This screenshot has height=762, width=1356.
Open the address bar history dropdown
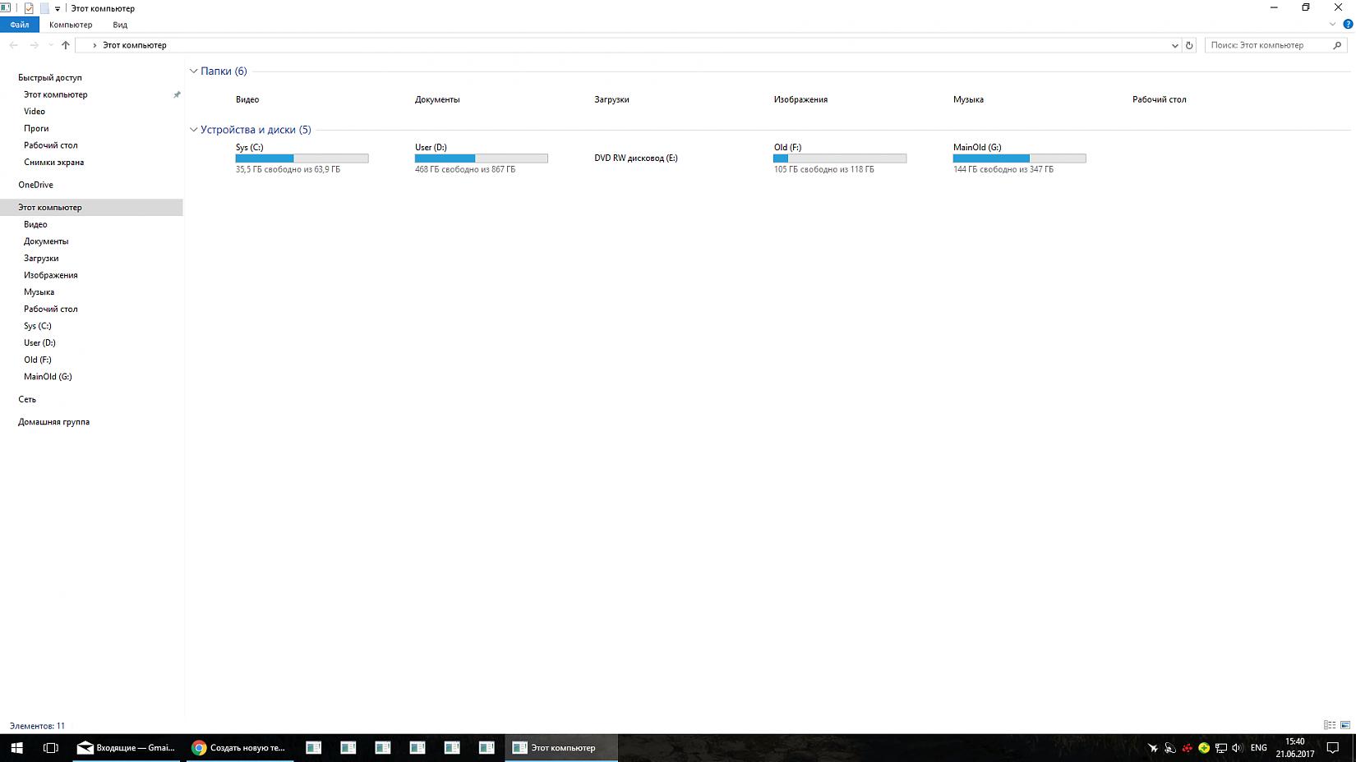pyautogui.click(x=1174, y=45)
